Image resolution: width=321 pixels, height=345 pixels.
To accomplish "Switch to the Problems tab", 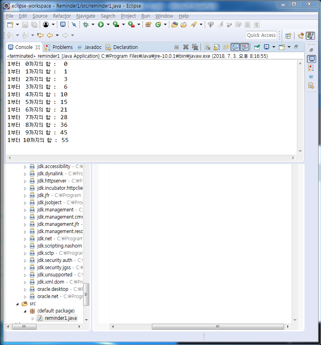I will (59, 47).
